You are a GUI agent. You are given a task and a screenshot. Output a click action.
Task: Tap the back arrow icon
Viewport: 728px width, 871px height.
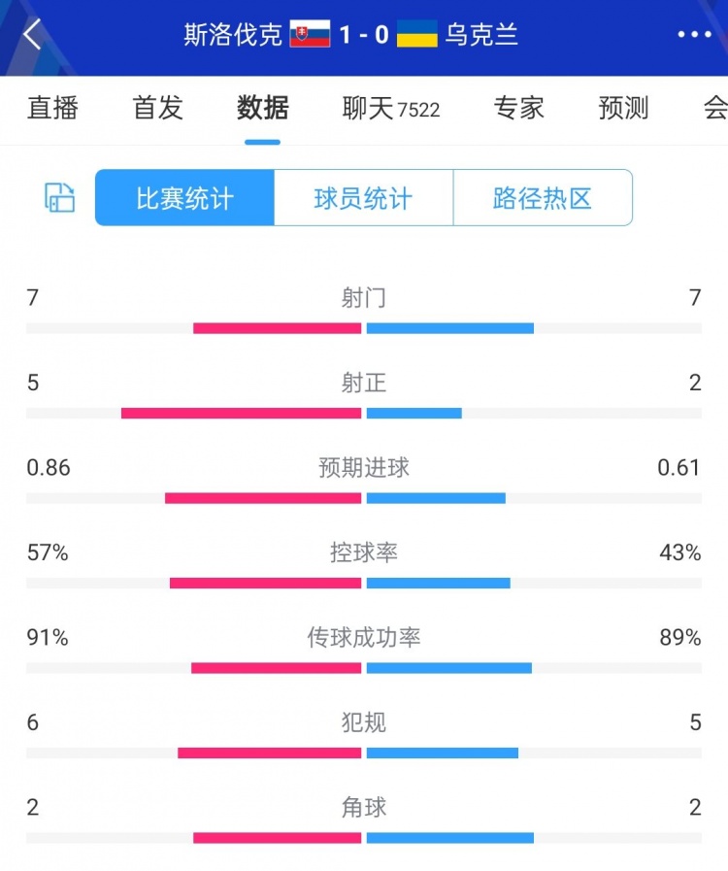(x=33, y=35)
